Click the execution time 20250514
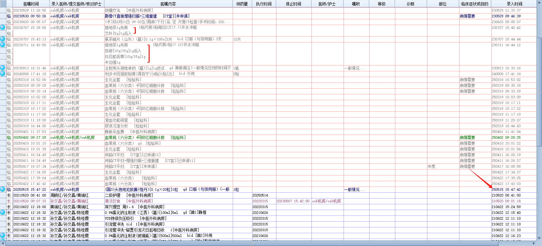Viewport: 542px width, 246px height. click(260, 195)
